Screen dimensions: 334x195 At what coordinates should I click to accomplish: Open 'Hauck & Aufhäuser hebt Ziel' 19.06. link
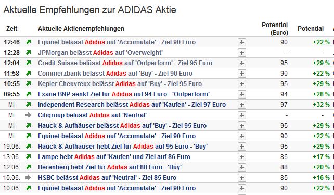123,147
